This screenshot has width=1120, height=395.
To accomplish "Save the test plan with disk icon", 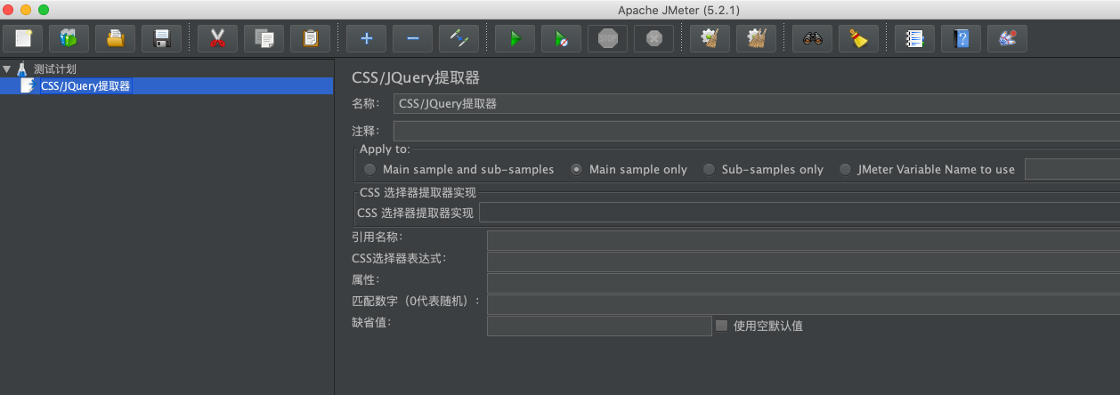I will [161, 38].
